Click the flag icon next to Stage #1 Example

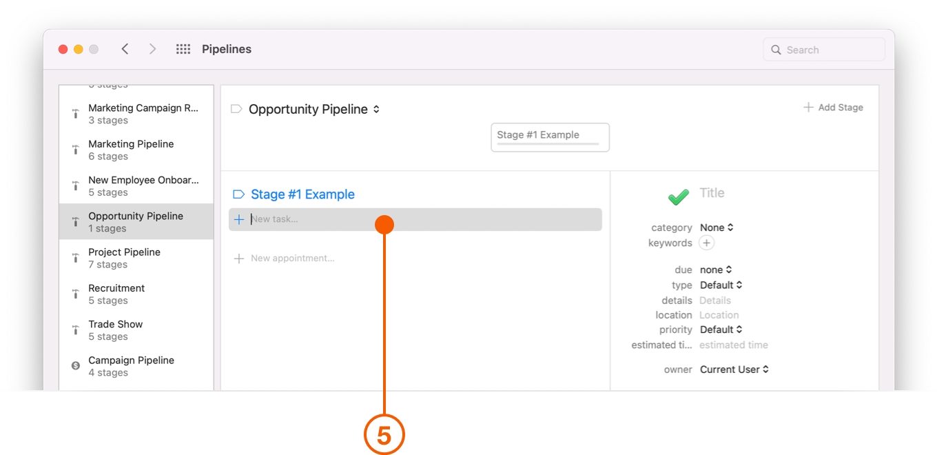238,194
